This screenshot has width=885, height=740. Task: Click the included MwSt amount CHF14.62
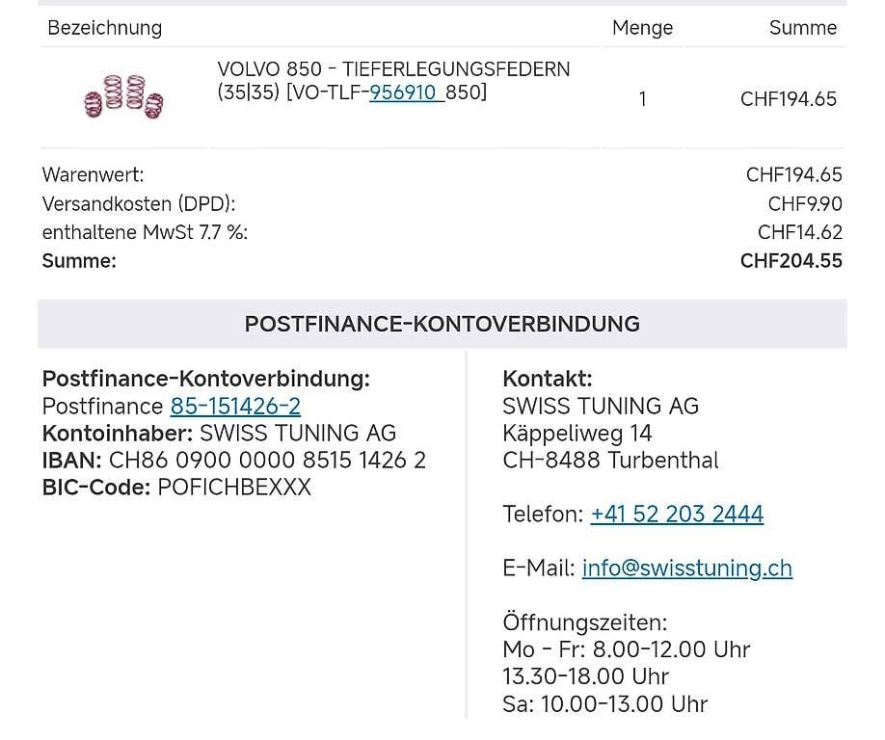pyautogui.click(x=799, y=232)
